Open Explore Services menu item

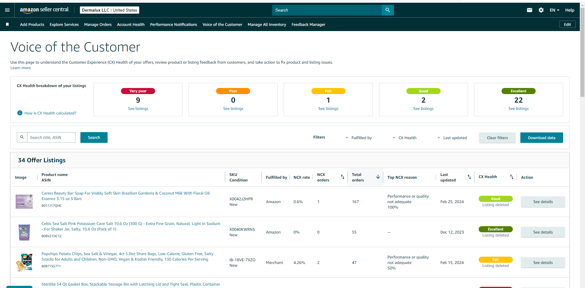(x=64, y=24)
